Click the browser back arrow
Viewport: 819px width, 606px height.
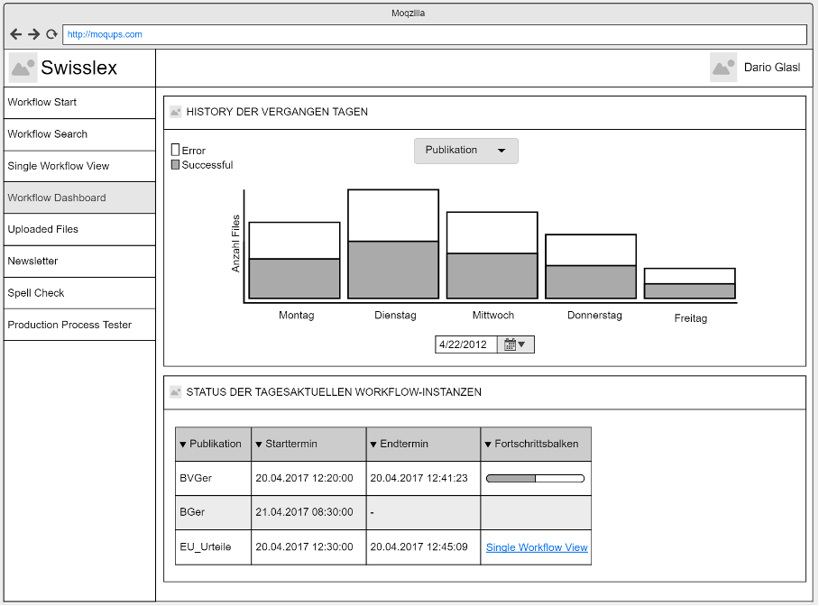pos(15,34)
